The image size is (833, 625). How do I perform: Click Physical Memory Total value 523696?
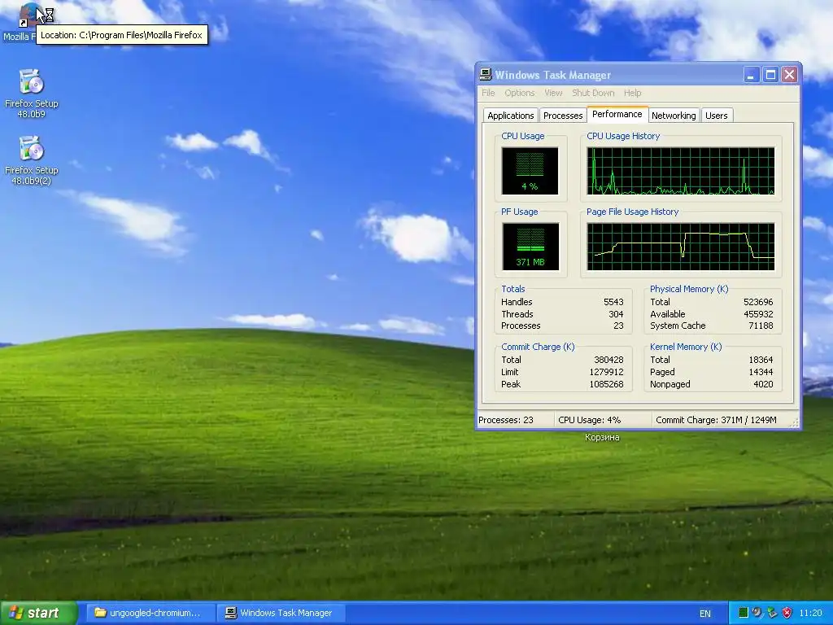tap(758, 302)
